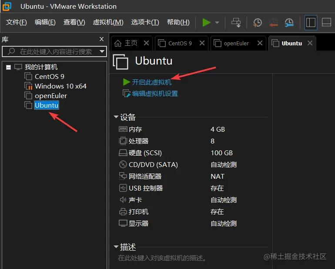Open the 编辑(E) menu
This screenshot has width=335, height=269.
(45, 22)
